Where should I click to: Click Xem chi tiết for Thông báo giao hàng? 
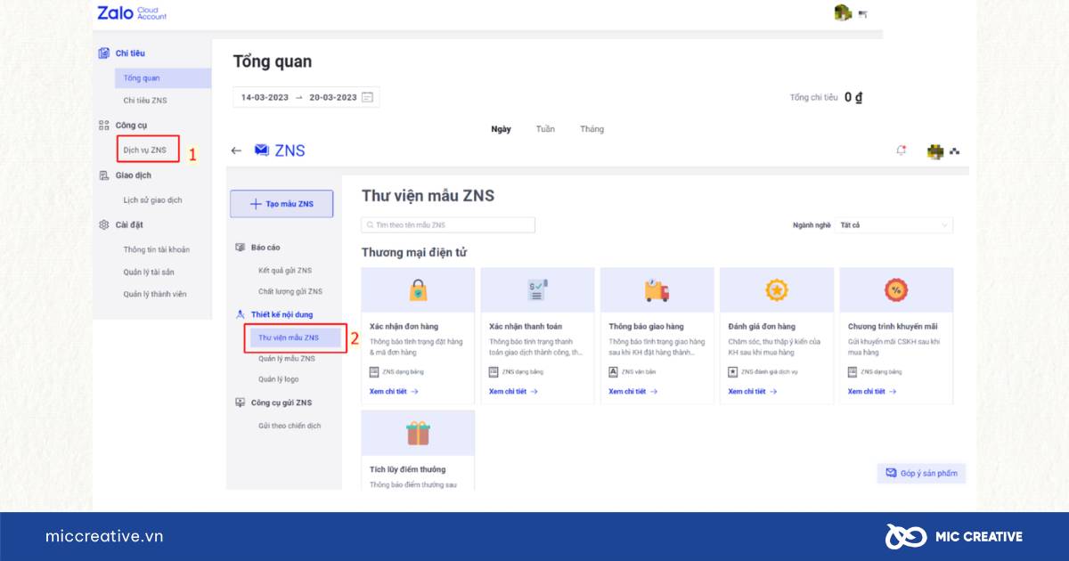(632, 392)
